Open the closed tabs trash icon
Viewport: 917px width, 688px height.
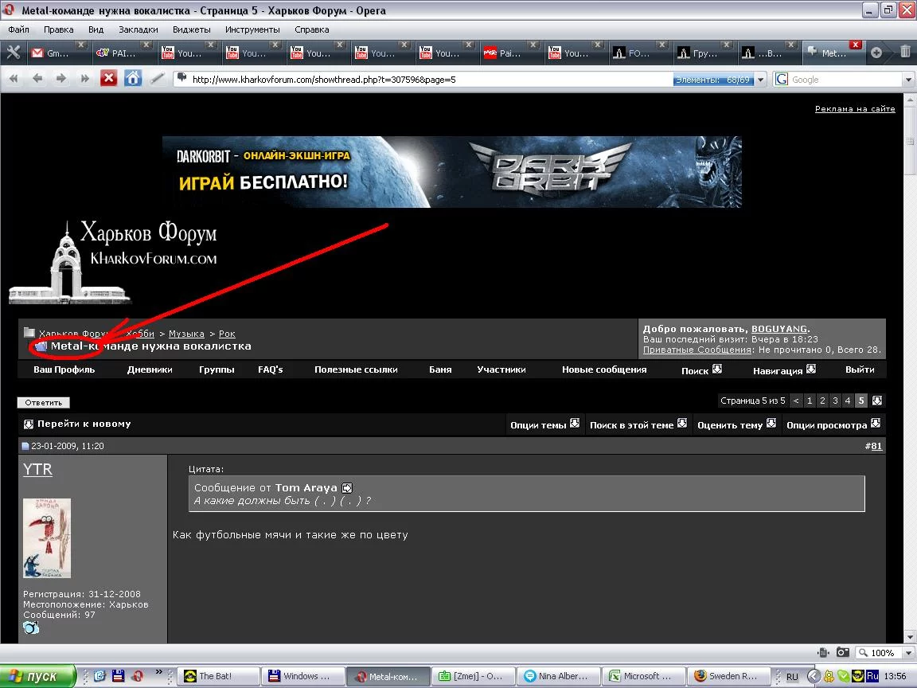click(905, 52)
